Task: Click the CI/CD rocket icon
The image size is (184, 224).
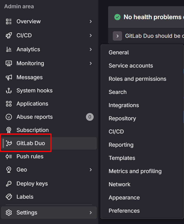Action: point(9,35)
